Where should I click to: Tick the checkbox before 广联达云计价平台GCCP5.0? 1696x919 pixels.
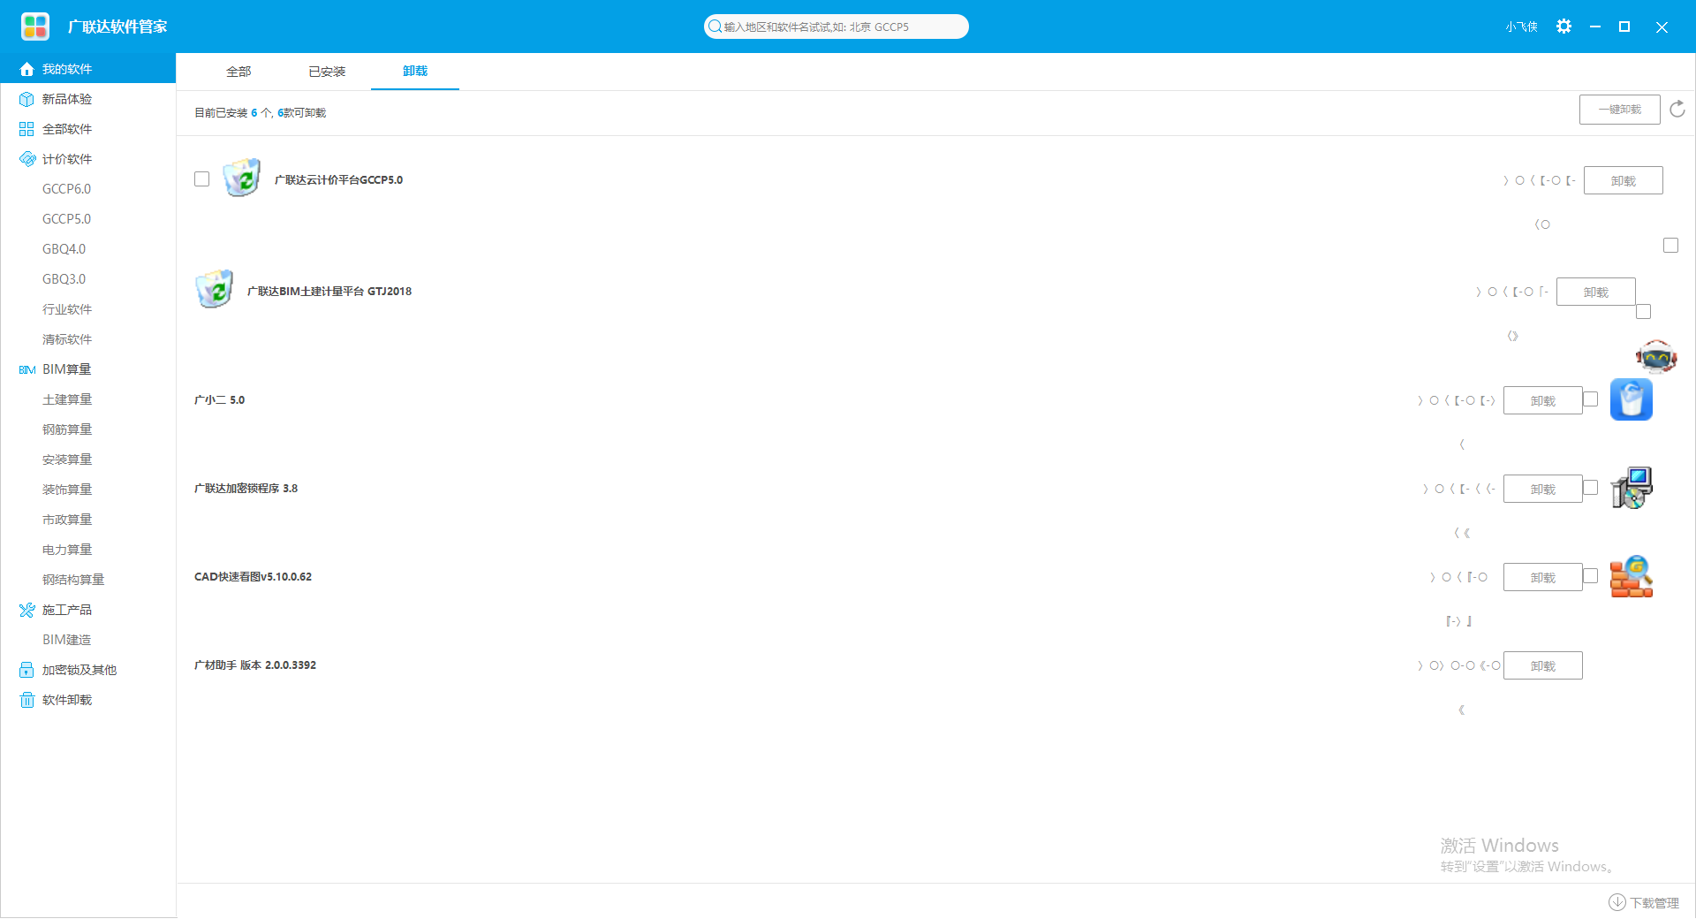click(201, 178)
